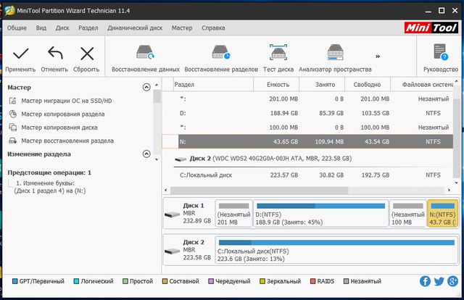Sort by the Свободно column header

pos(368,85)
